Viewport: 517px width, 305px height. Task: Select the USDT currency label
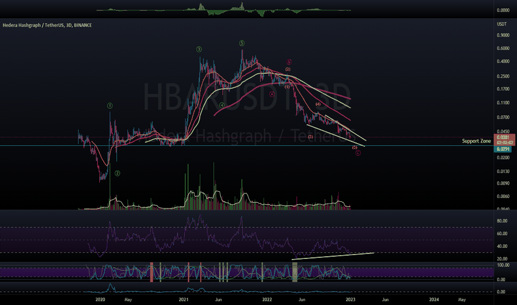tap(502, 24)
